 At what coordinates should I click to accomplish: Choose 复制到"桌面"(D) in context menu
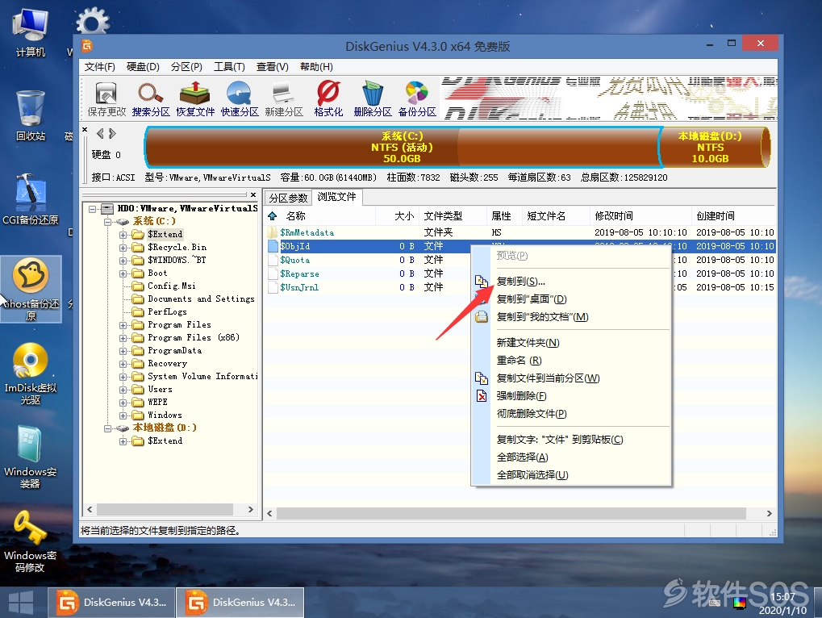(x=571, y=299)
